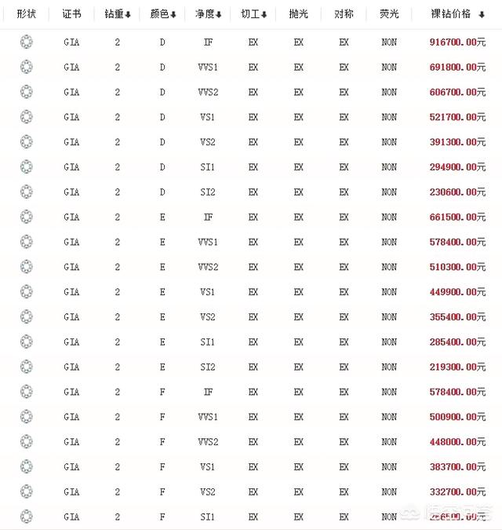Click the diamond icon in the F IF row
The height and width of the screenshot is (530, 502).
27,392
